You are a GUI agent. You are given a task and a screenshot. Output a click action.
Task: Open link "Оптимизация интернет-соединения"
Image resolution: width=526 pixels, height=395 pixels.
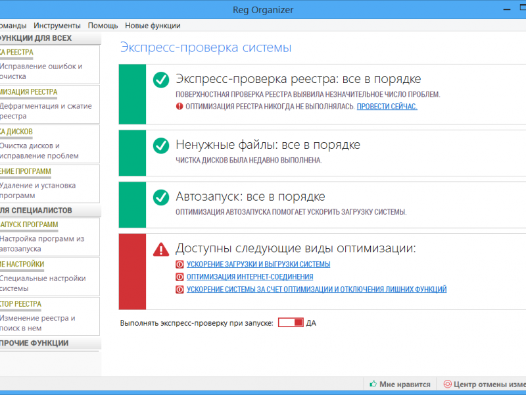250,276
